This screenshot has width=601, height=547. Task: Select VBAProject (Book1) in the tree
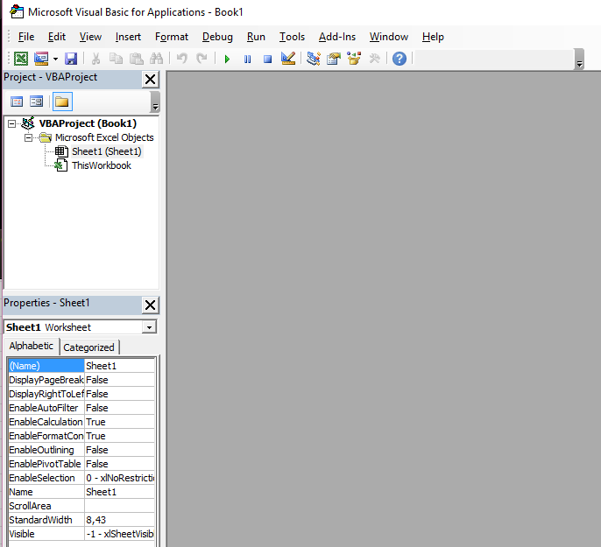tap(88, 123)
